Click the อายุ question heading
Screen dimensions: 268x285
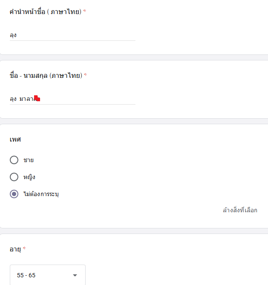point(15,249)
